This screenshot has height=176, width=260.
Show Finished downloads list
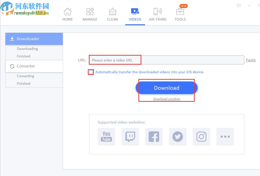pos(23,56)
